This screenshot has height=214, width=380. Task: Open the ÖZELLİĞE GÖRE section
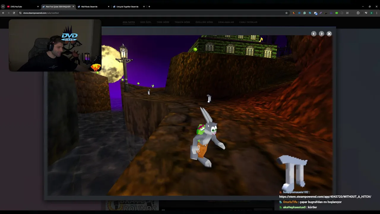[x=204, y=22]
